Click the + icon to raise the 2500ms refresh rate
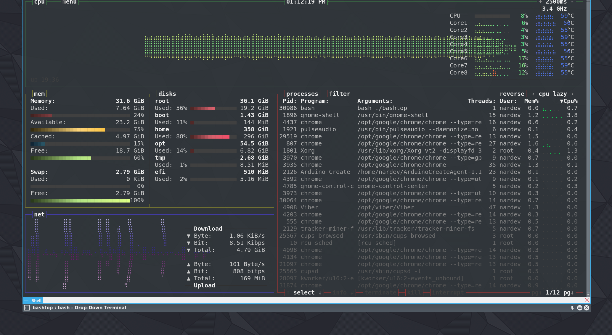The height and width of the screenshot is (335, 612). 540,2
